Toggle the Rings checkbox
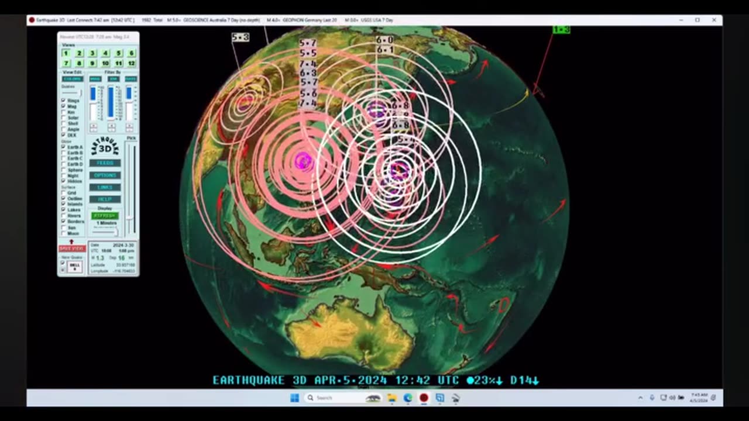This screenshot has height=421, width=749. 64,101
